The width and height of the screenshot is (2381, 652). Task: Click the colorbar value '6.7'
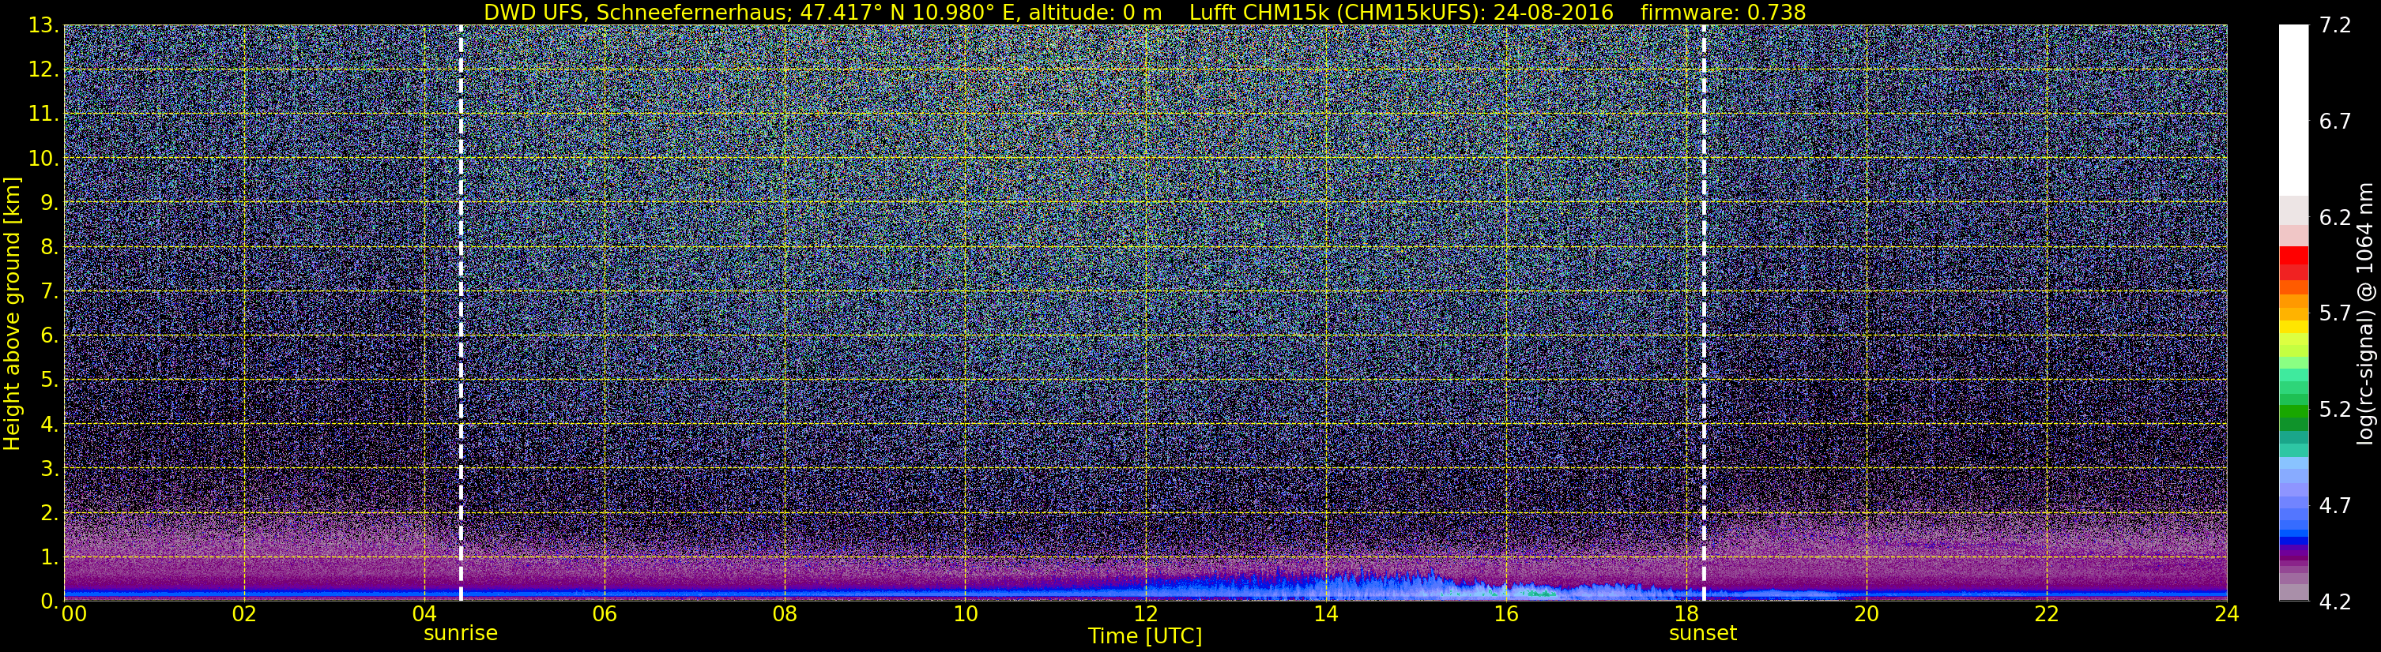click(2335, 121)
